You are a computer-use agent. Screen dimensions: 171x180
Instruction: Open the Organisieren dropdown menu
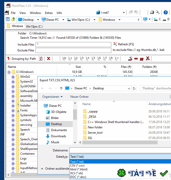[x=52, y=97]
